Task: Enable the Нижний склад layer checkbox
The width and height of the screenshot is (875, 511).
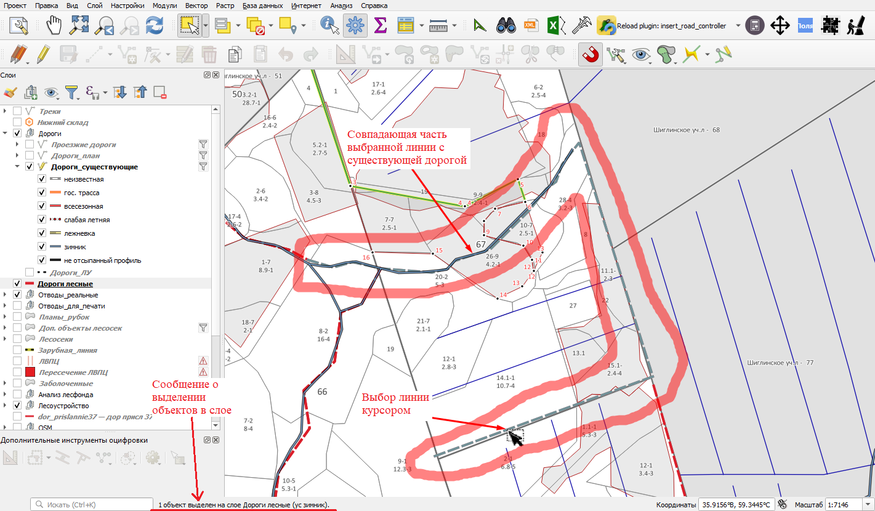Action: (17, 123)
